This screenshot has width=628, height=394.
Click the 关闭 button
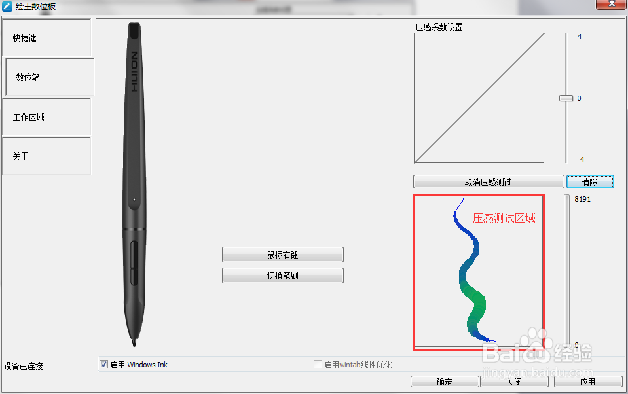point(514,382)
